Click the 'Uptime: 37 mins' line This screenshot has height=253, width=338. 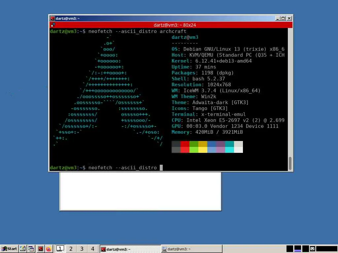193,67
